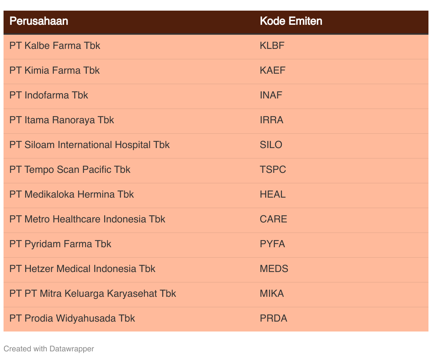Select the PT Kalbe Farma Tbk cell

55,46
